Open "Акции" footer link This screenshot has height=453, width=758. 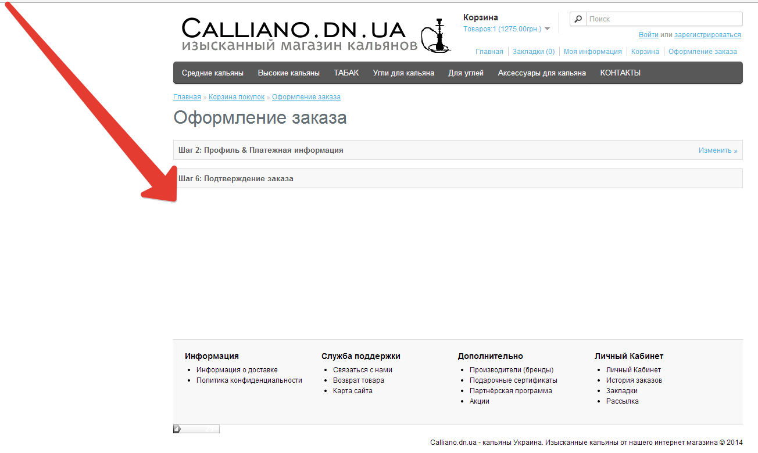480,401
